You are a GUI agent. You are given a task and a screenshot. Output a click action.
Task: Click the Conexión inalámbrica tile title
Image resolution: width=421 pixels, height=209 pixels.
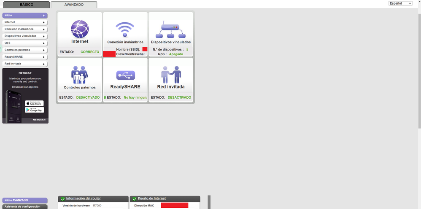(x=125, y=42)
